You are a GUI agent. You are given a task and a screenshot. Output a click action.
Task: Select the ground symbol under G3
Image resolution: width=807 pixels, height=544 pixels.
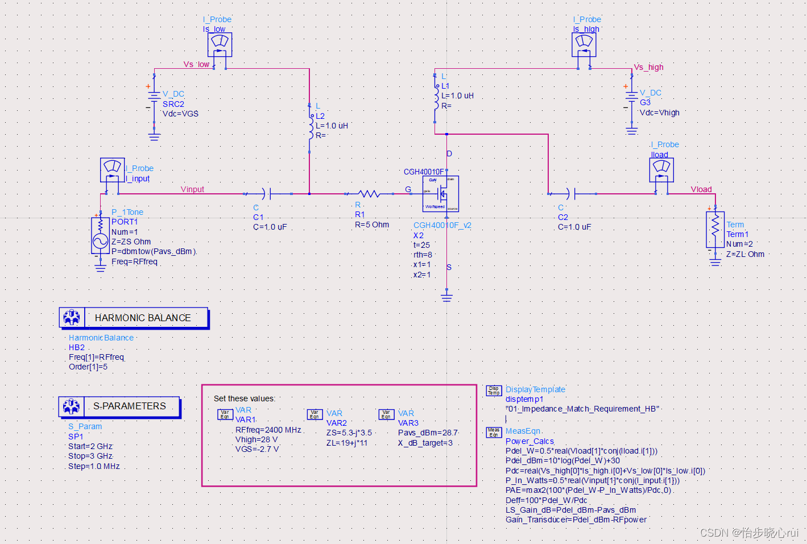pos(631,130)
